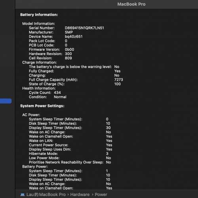Viewport: 198px width, 198px height.
Task: Select the Health Information label
Action: tap(39, 88)
